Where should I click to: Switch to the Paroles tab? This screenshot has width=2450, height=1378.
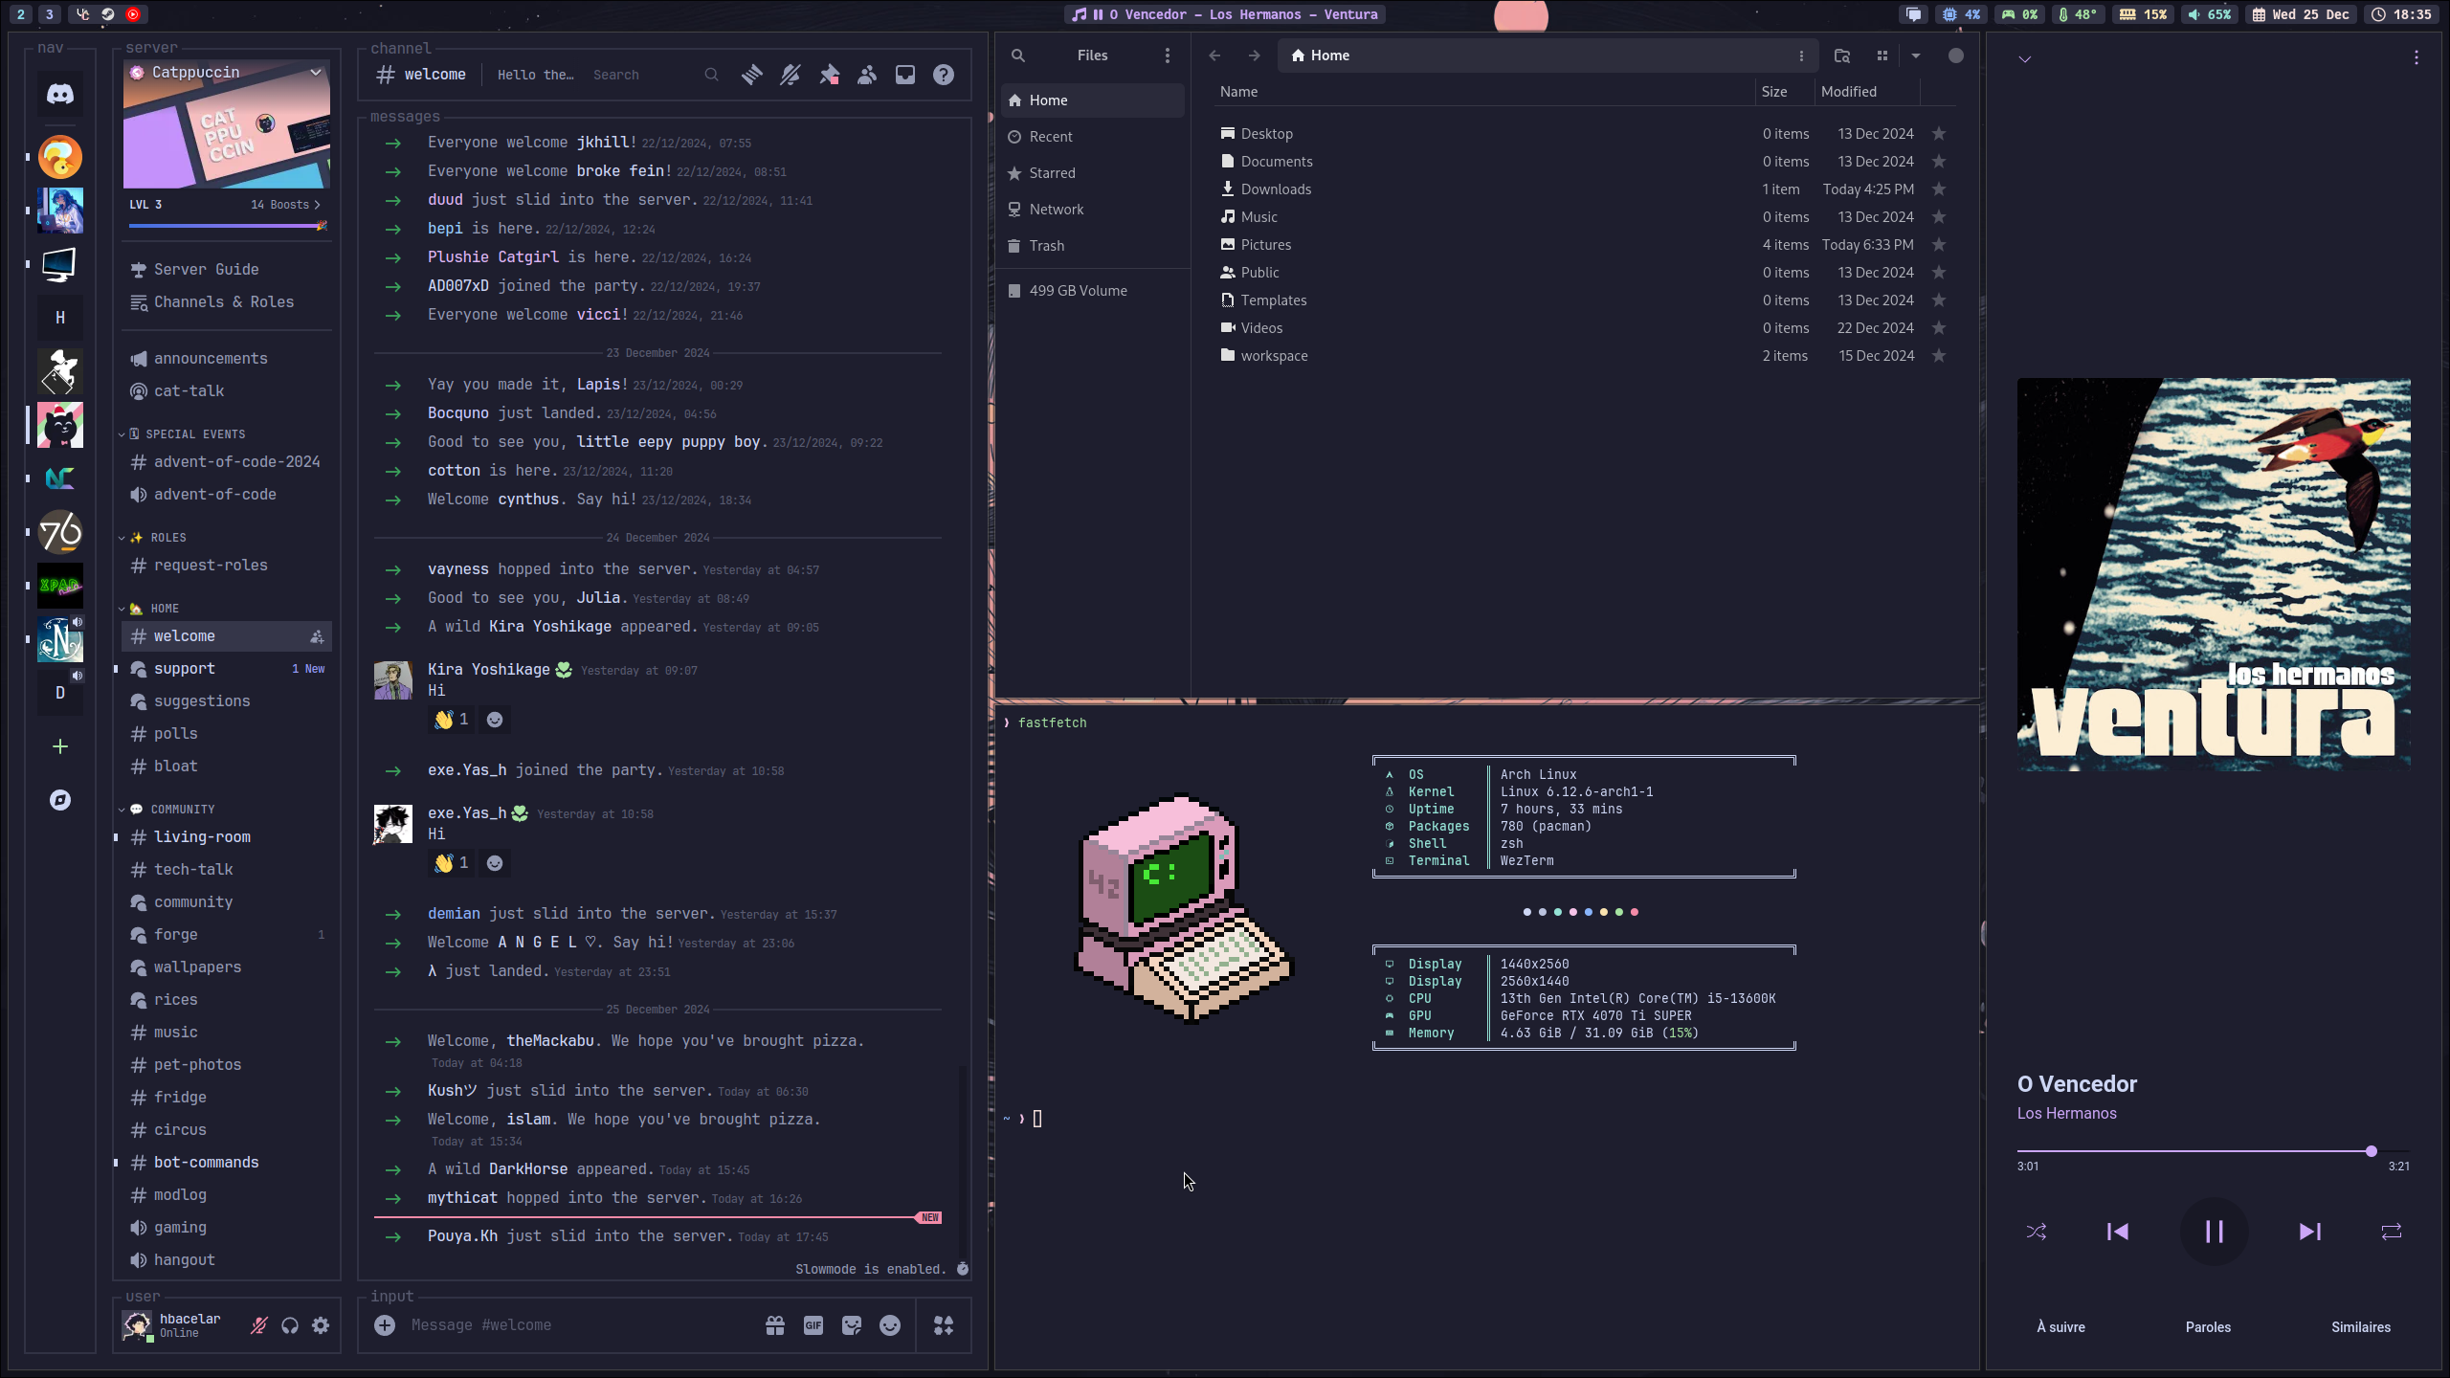click(2209, 1327)
